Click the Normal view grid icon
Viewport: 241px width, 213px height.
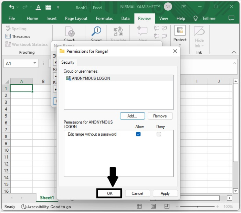coord(139,206)
